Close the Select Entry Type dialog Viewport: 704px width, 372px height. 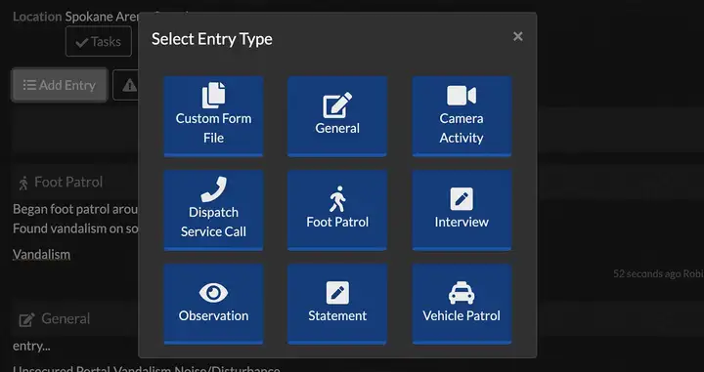(x=517, y=36)
